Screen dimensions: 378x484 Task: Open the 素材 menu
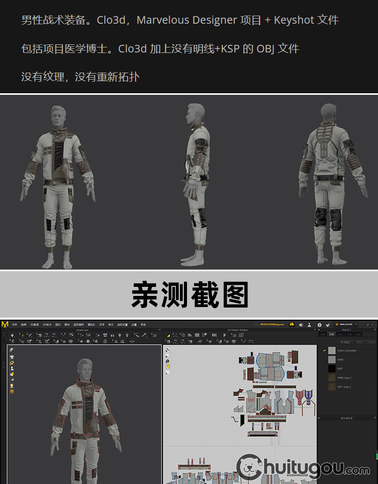click(x=67, y=325)
